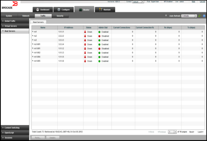Open help via blue question mark icon
The image size is (207, 141).
coord(204,16)
